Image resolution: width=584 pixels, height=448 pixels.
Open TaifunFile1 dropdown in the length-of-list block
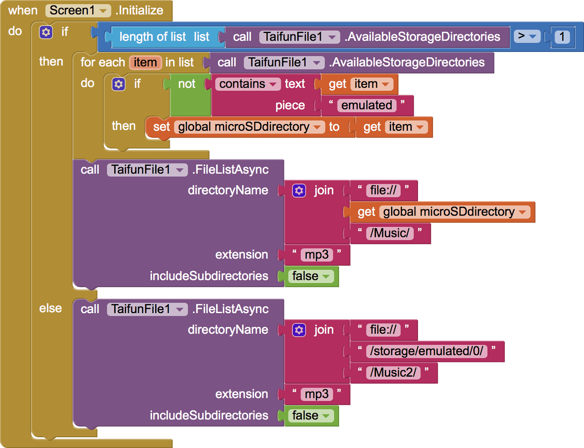(300, 37)
